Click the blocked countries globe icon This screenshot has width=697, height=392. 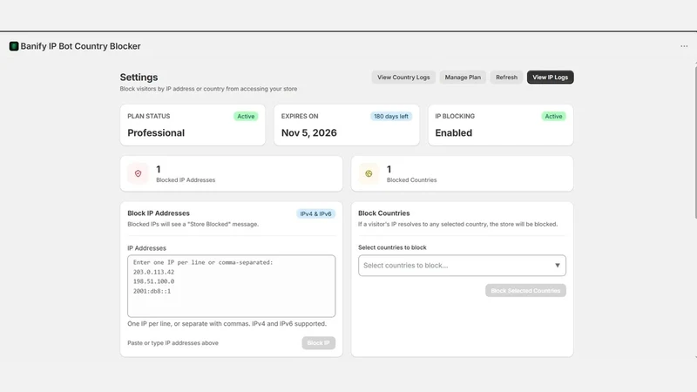click(369, 173)
